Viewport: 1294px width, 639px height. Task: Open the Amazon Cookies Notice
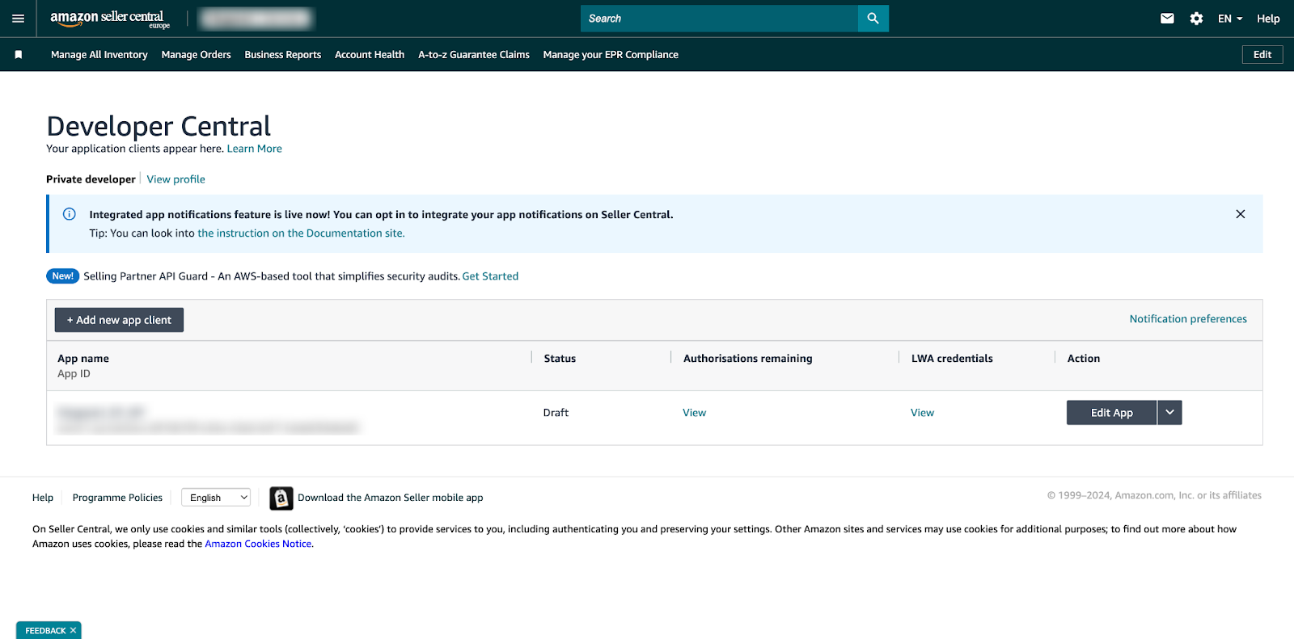pos(258,544)
